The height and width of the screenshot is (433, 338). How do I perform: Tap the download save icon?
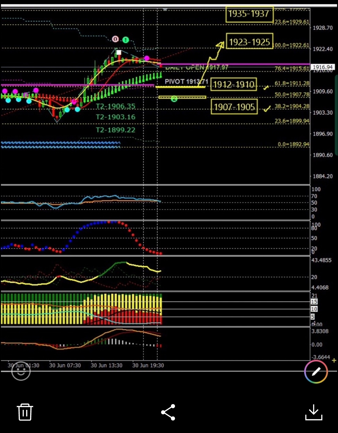click(x=314, y=412)
